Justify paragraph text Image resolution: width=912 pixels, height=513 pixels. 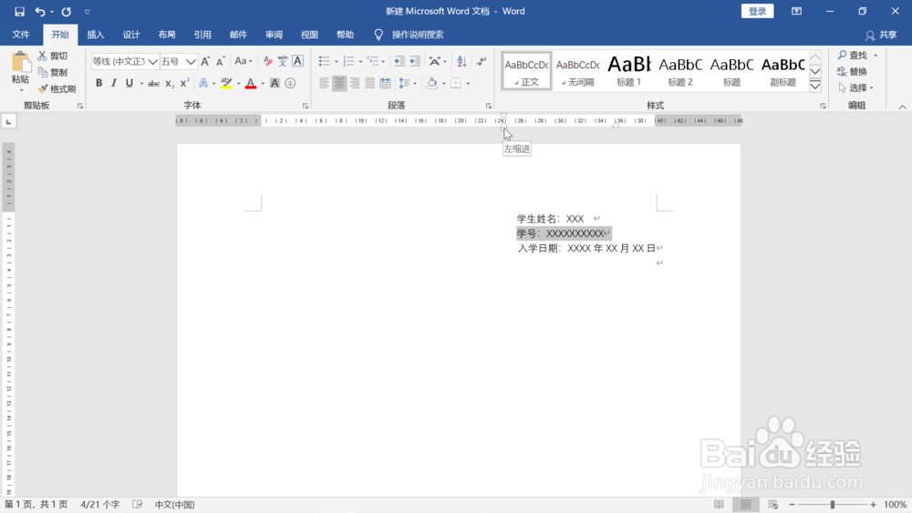(370, 83)
